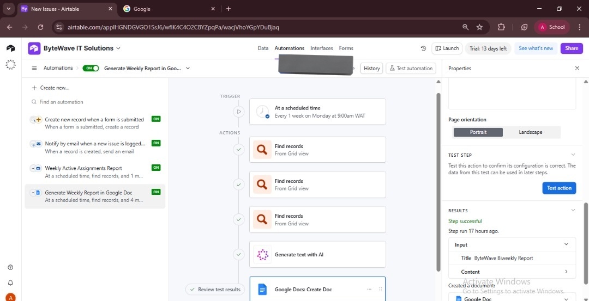The image size is (589, 301).
Task: Click the first Find records magnifier icon
Action: 262,150
